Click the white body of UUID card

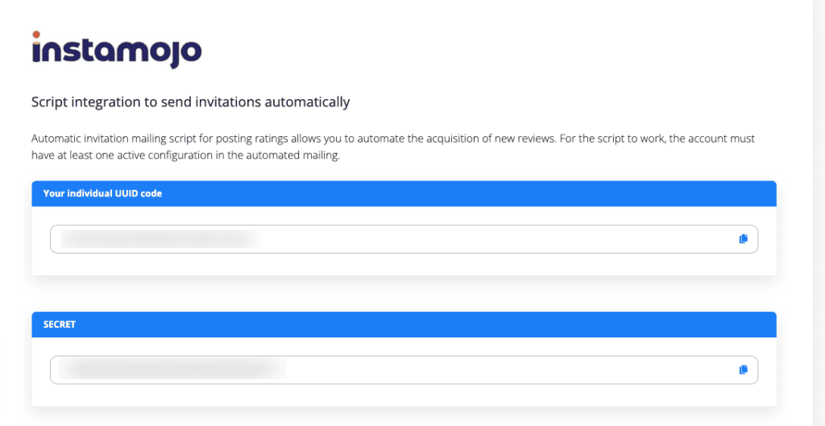click(x=403, y=264)
